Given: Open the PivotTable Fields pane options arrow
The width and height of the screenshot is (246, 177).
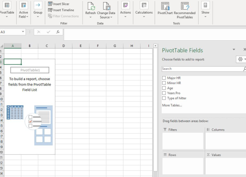Looking at the screenshot, I should click(x=234, y=50).
